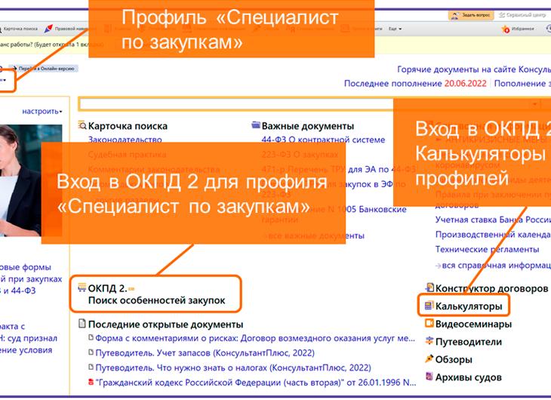Click Последнее пополнение 20.06.2022

(x=415, y=83)
